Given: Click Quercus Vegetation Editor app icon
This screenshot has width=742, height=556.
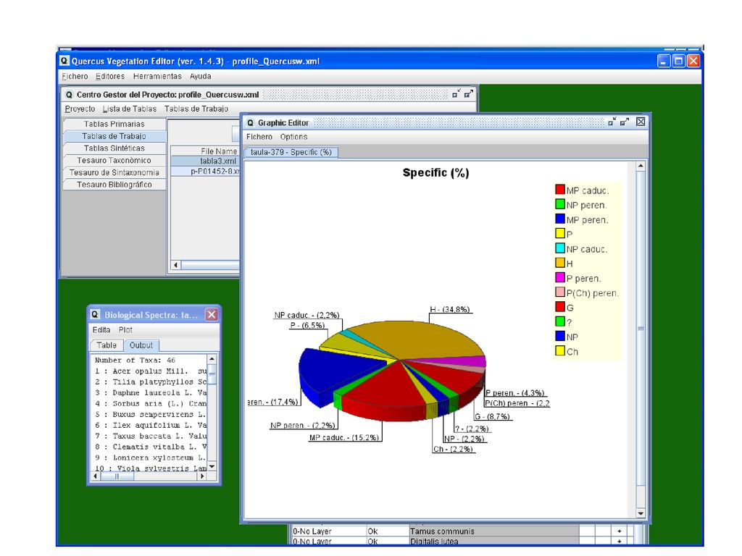Looking at the screenshot, I should pos(64,61).
